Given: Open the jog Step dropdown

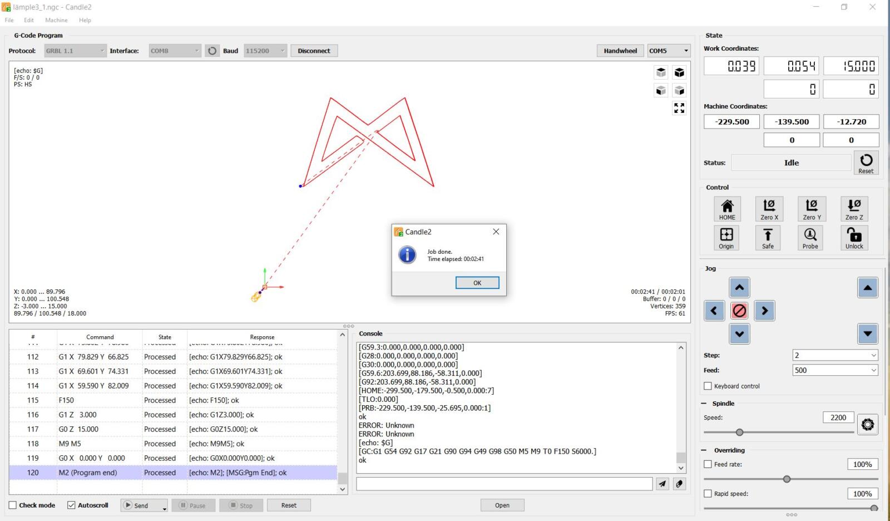Looking at the screenshot, I should (835, 355).
